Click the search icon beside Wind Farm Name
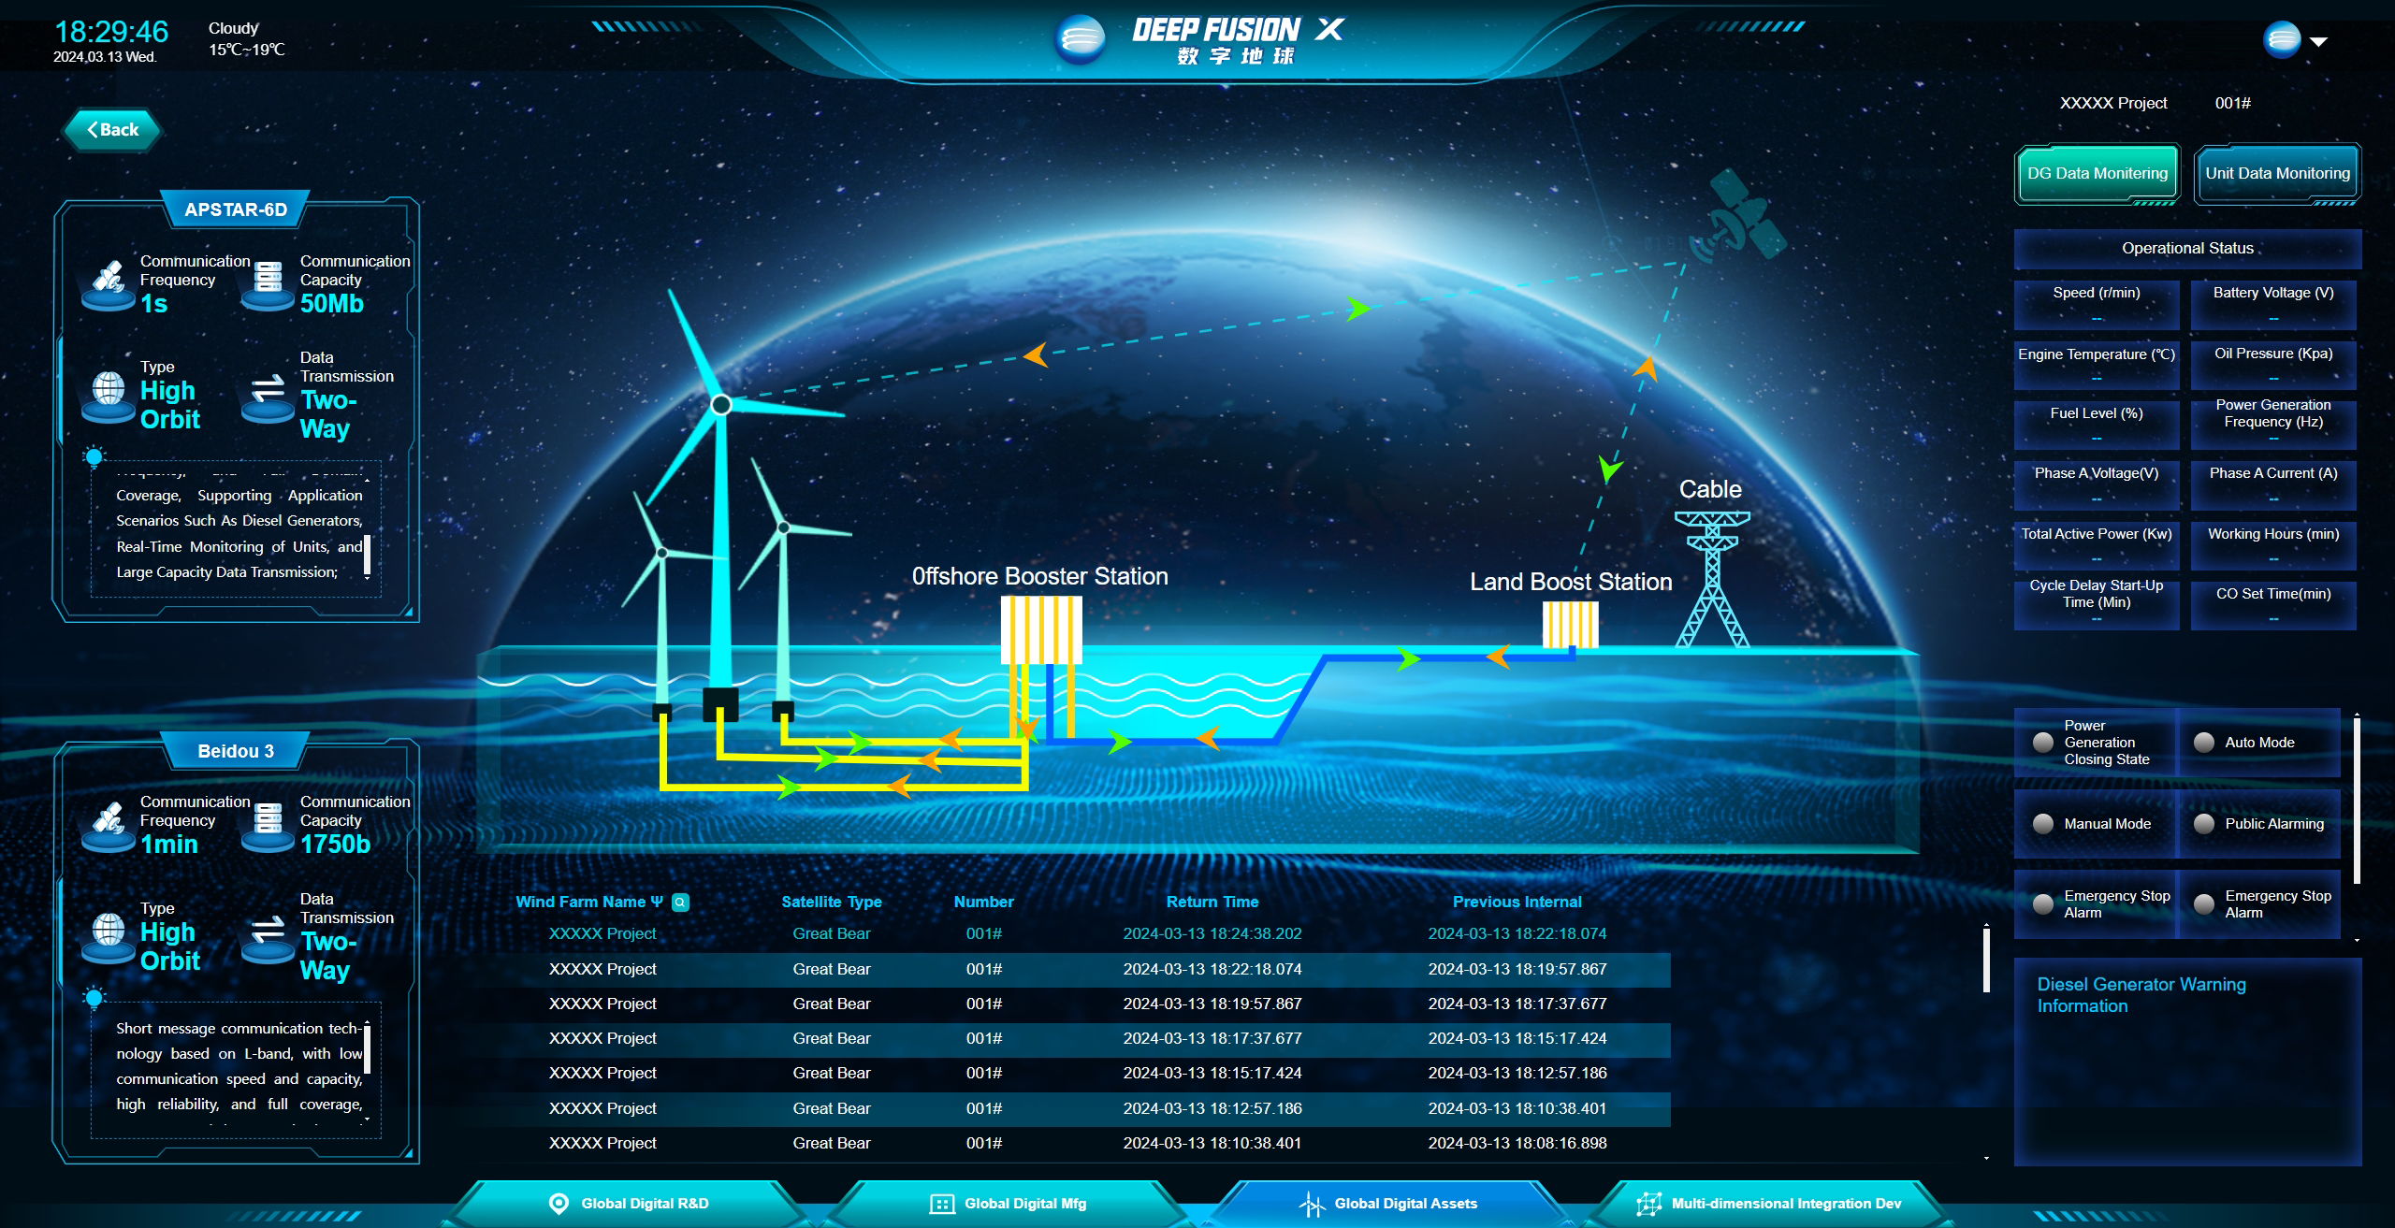The width and height of the screenshot is (2395, 1228). point(681,903)
